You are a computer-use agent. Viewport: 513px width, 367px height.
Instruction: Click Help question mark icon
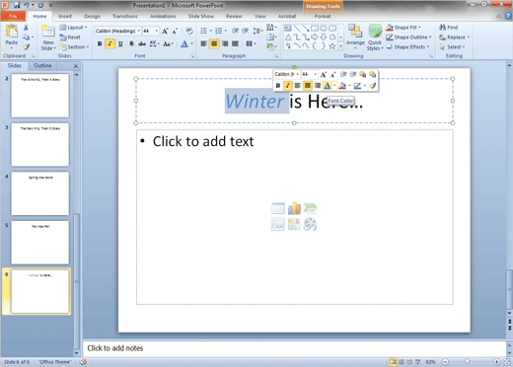pos(508,16)
